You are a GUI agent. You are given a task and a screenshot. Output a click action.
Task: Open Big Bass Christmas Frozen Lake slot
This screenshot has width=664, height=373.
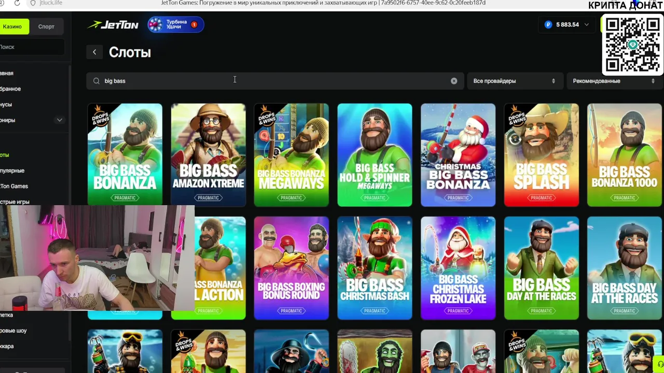[458, 268]
